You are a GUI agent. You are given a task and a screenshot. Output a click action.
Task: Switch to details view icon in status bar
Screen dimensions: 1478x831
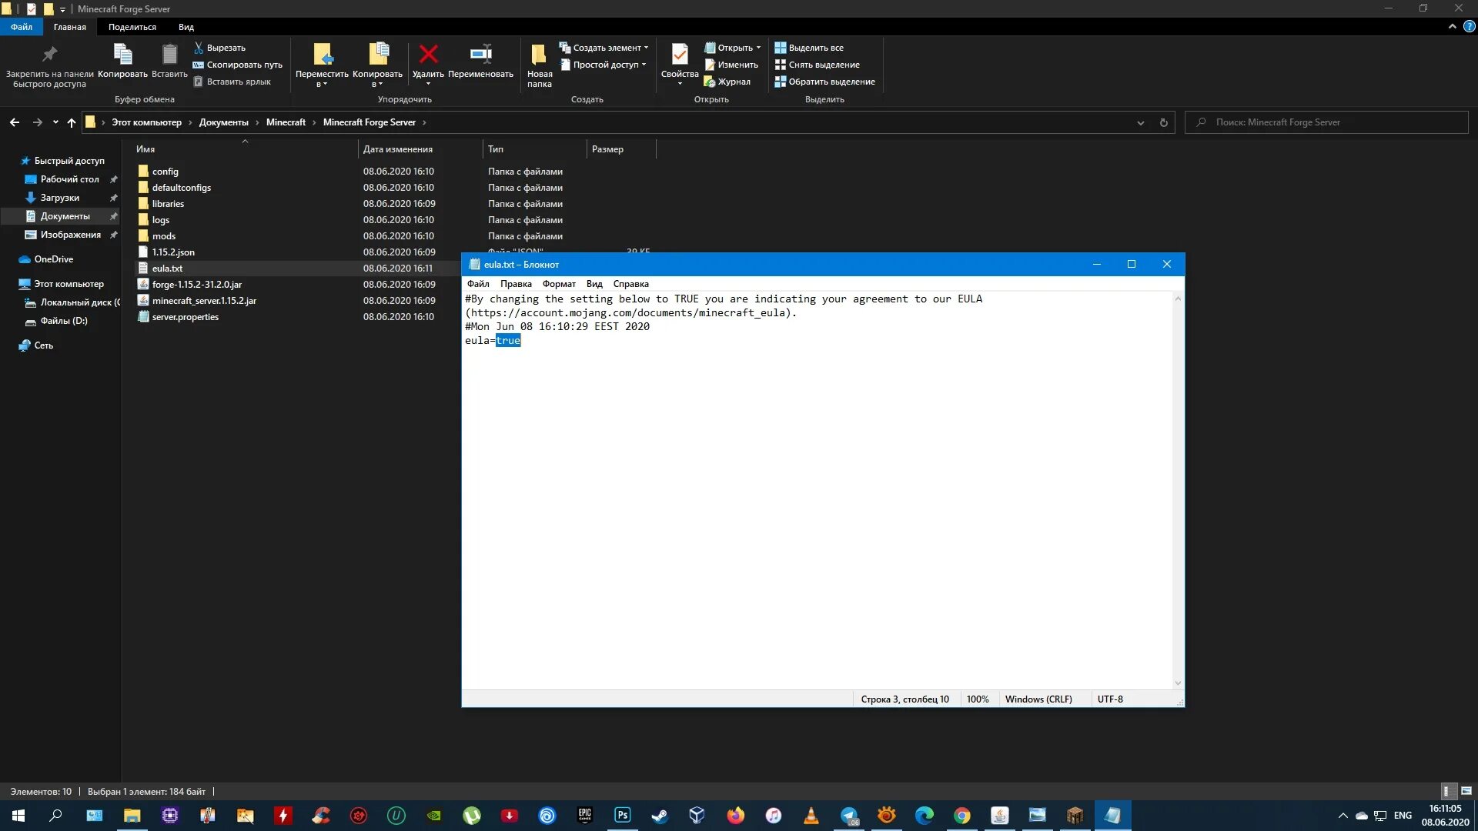(x=1447, y=791)
